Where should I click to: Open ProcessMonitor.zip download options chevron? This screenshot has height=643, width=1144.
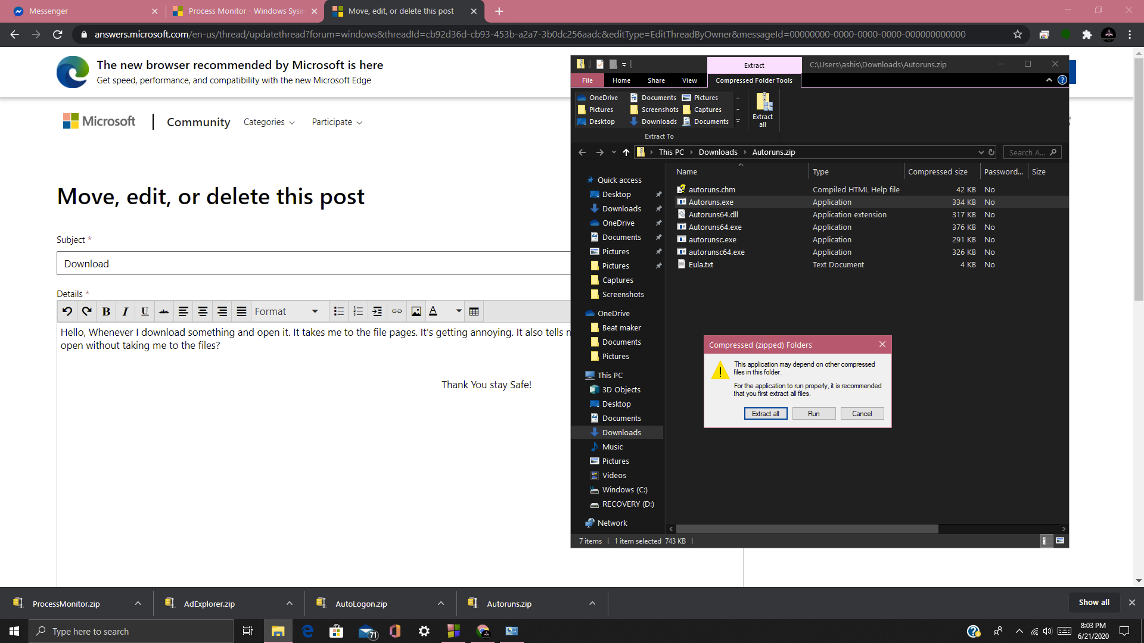(138, 603)
